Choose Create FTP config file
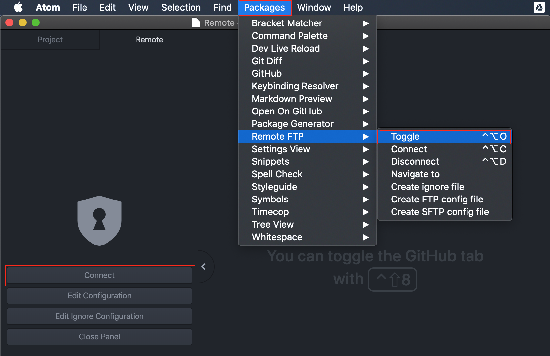The width and height of the screenshot is (550, 356). click(445, 199)
